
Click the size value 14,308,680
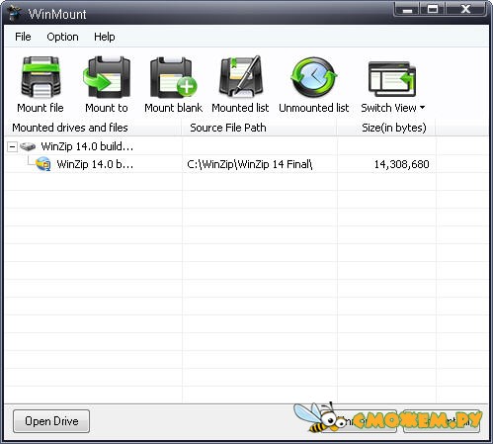pyautogui.click(x=401, y=164)
